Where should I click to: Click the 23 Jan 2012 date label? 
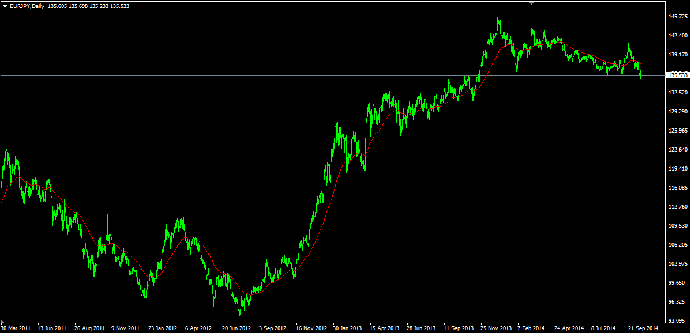click(x=163, y=328)
